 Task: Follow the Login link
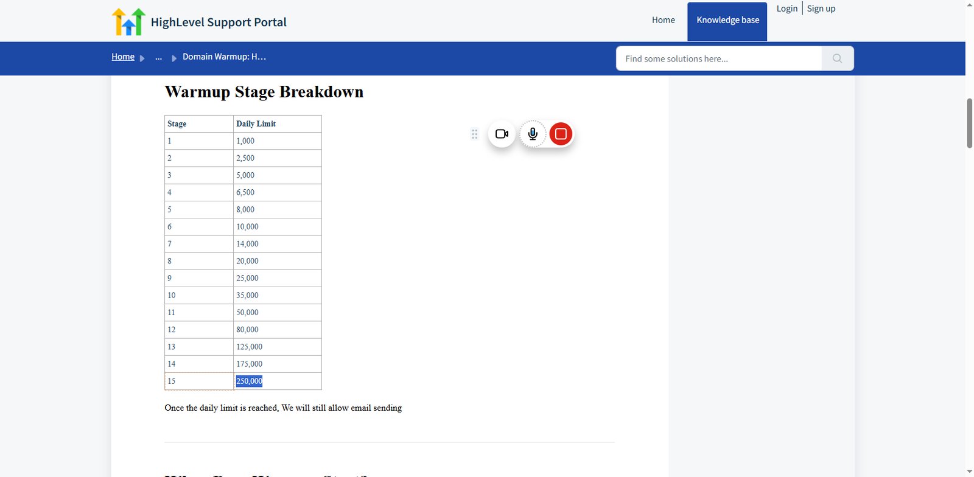(787, 9)
